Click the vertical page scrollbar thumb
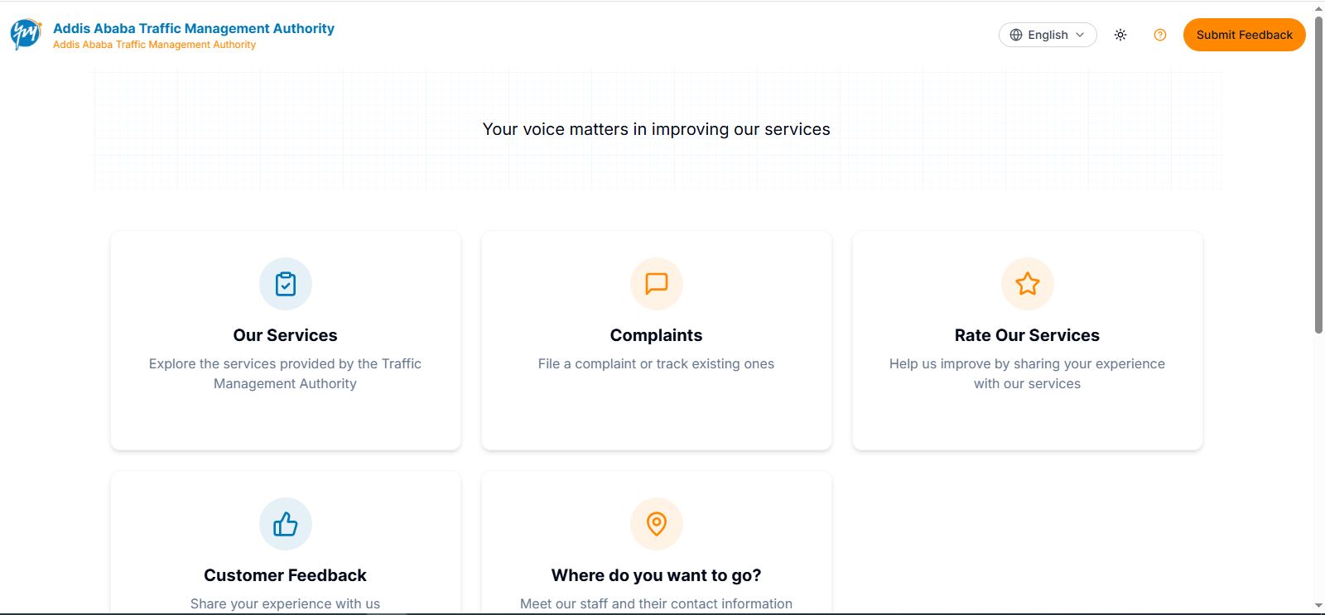Screen dimensions: 1325x615 (x=1318, y=174)
